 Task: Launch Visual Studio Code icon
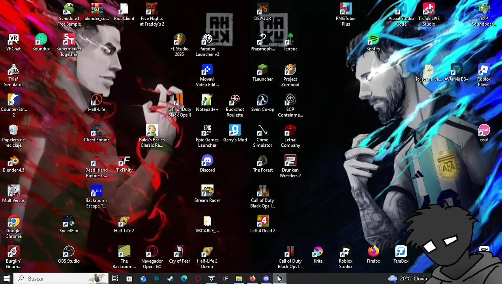[401, 15]
